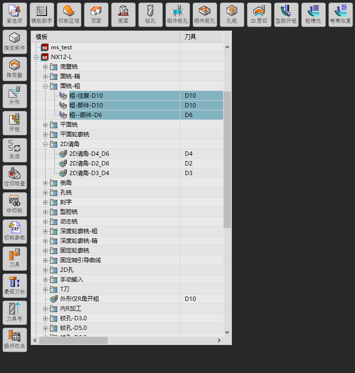Select the 外形 contour tool
This screenshot has height=373, width=355.
point(15,96)
